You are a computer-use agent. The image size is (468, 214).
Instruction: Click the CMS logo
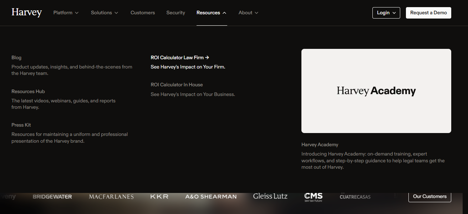pyautogui.click(x=313, y=197)
